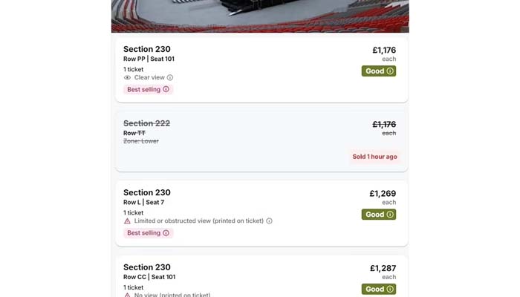Open the Section 230 Row CC listing
This screenshot has width=520, height=297.
(260, 276)
